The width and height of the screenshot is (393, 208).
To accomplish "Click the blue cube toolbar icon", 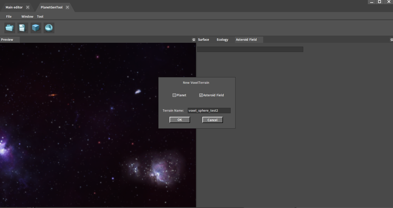I will pos(36,28).
